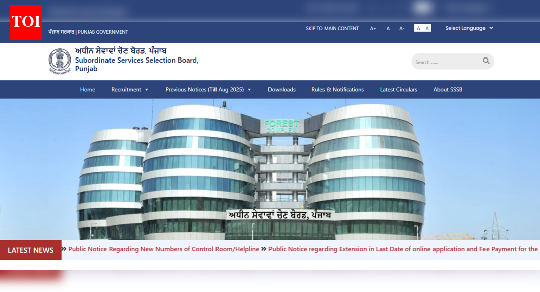The height and width of the screenshot is (292, 540).
Task: Click the arrow marker before the Extension notice
Action: click(x=263, y=249)
